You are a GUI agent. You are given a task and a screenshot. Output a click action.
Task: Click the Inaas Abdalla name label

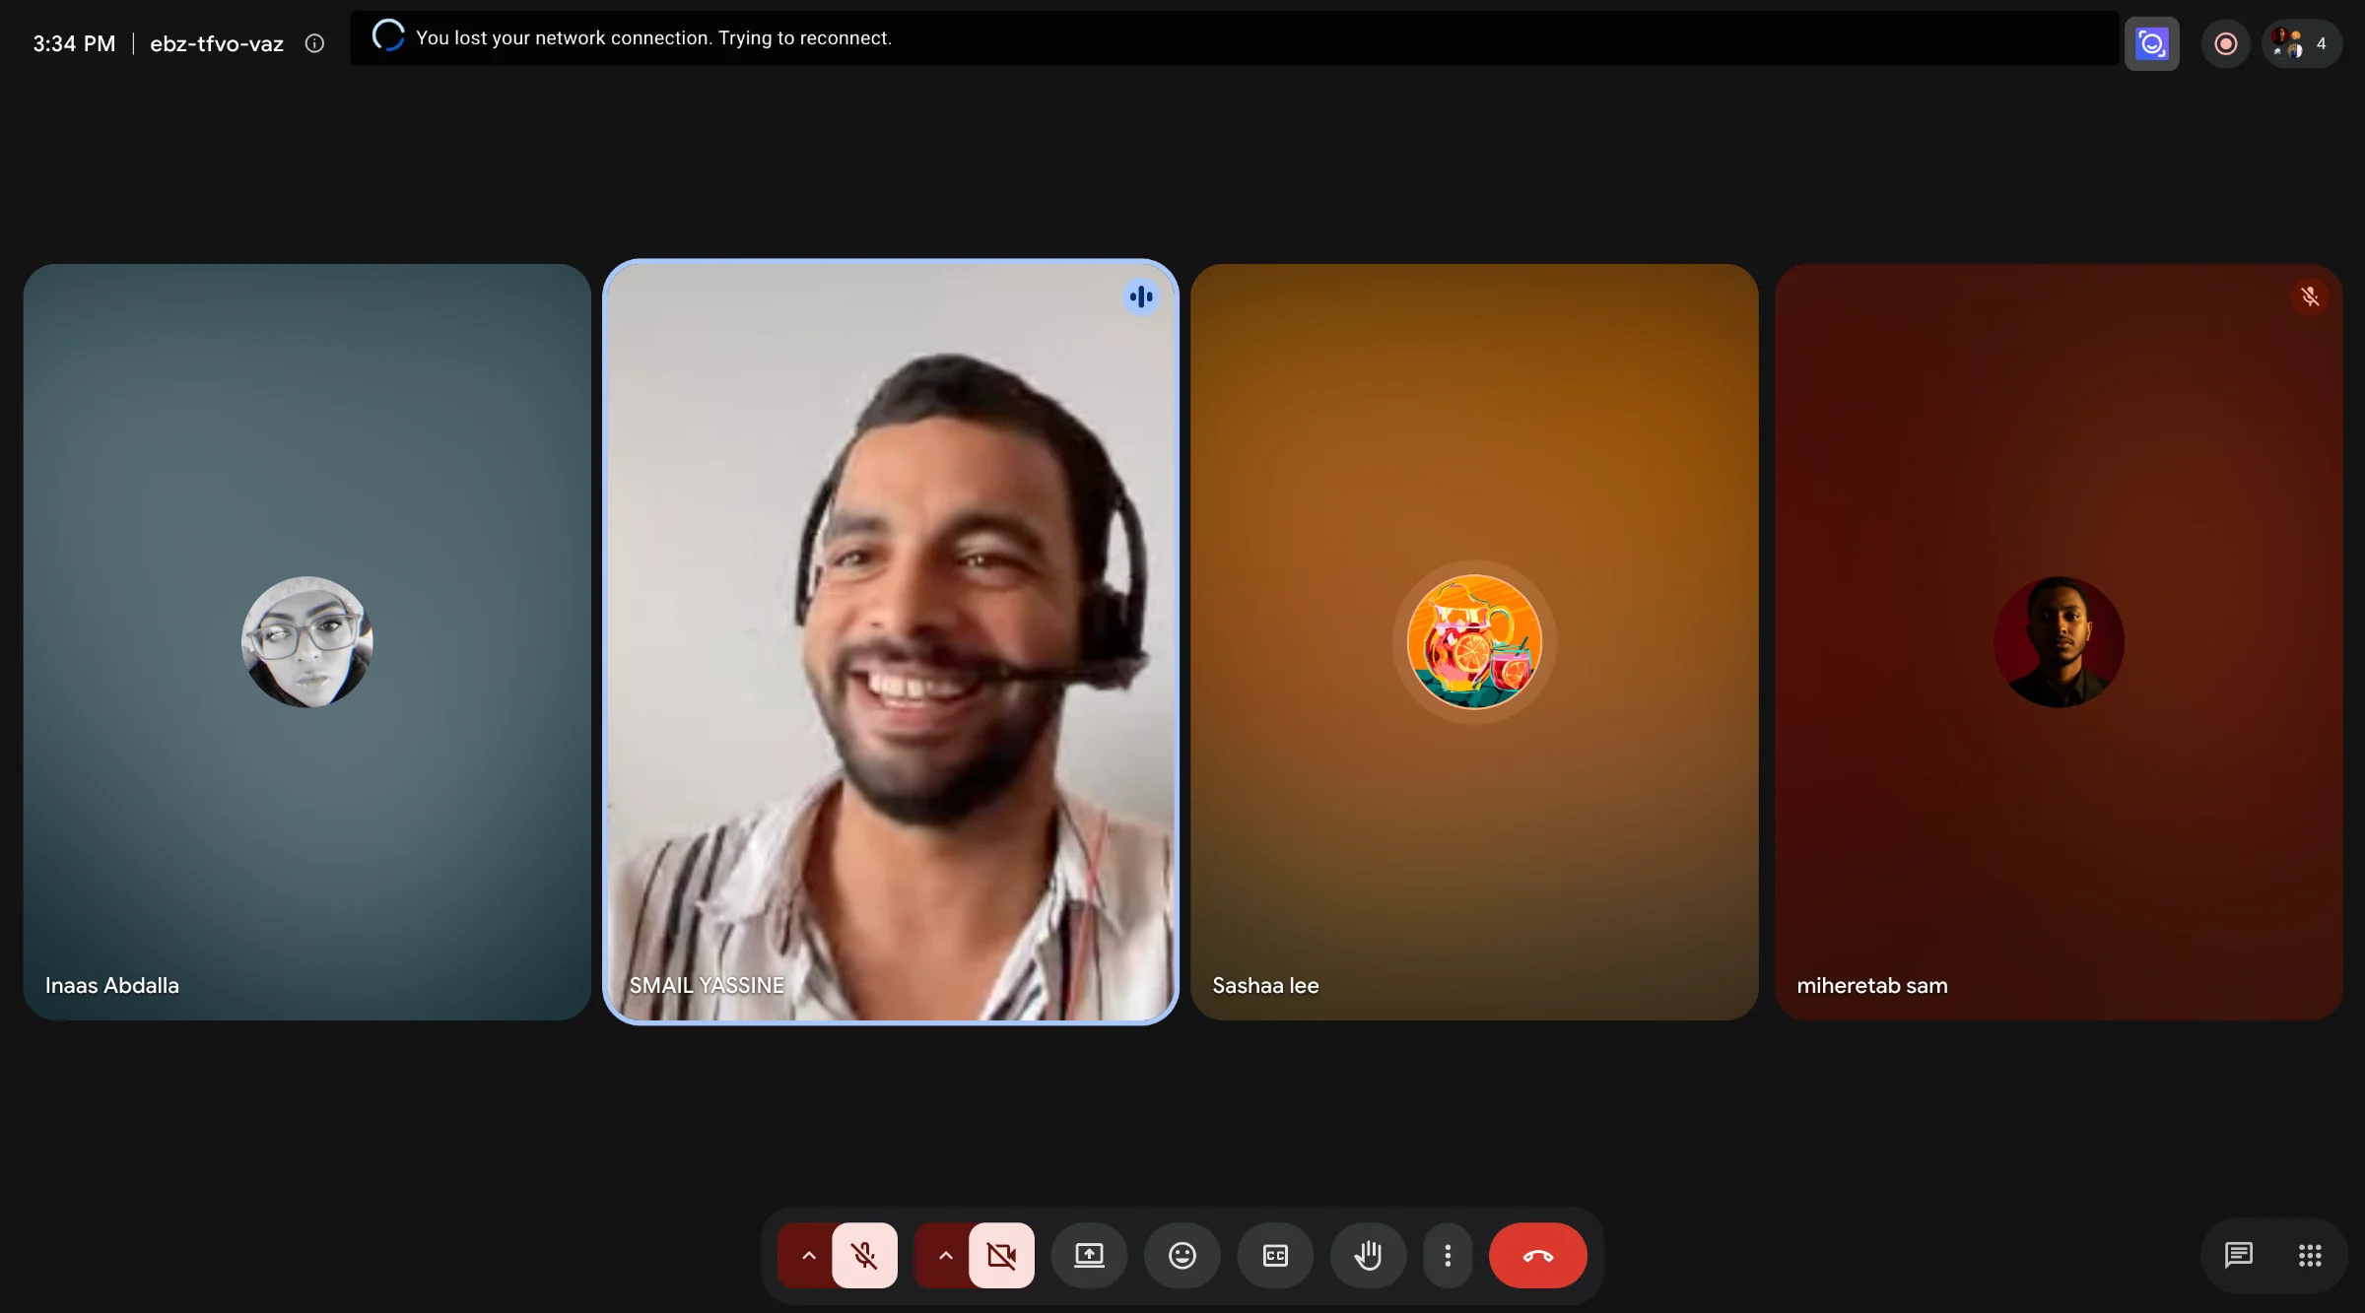(112, 985)
